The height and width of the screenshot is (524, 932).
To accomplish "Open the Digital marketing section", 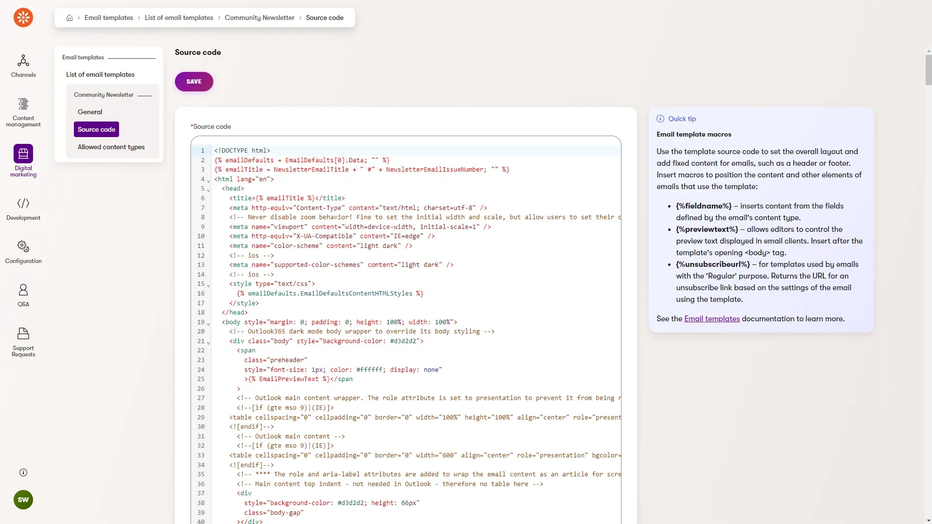I will coord(23,161).
